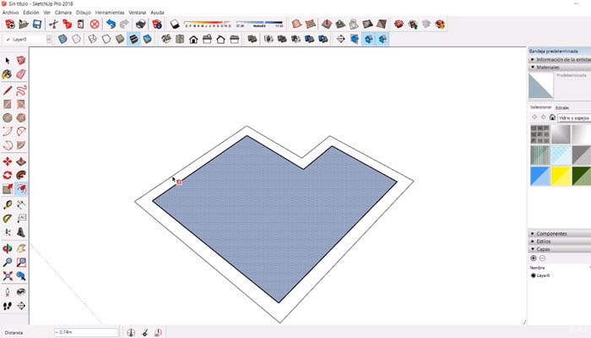
Task: Select the arrow Select tool
Action: 8,61
